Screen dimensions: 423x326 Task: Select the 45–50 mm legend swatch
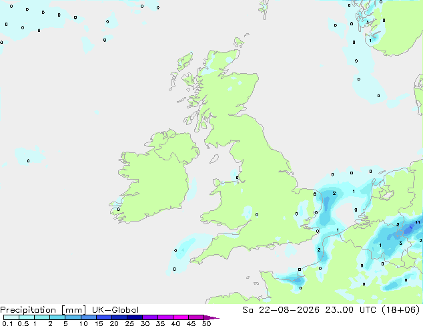(196, 317)
